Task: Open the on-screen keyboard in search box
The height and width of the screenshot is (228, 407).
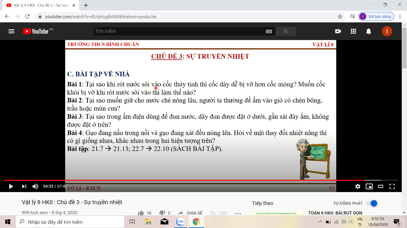Action: click(x=269, y=31)
